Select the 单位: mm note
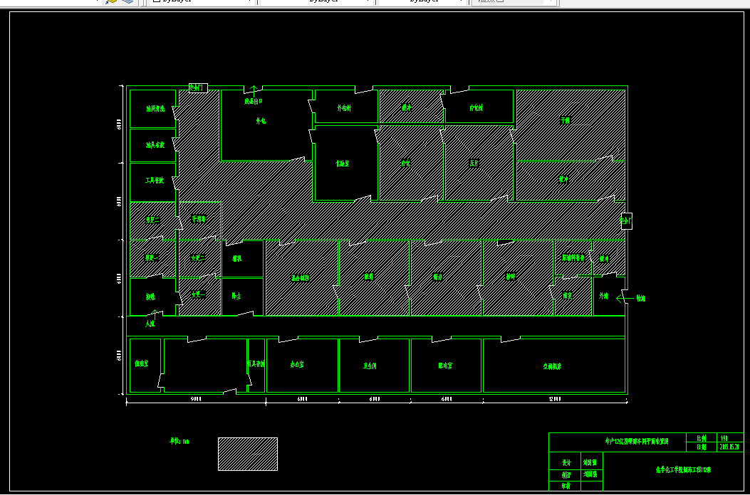 coord(180,442)
